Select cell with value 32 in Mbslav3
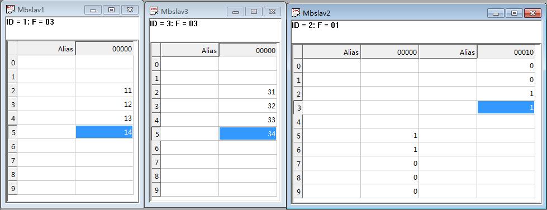The height and width of the screenshot is (210, 547). coord(248,106)
